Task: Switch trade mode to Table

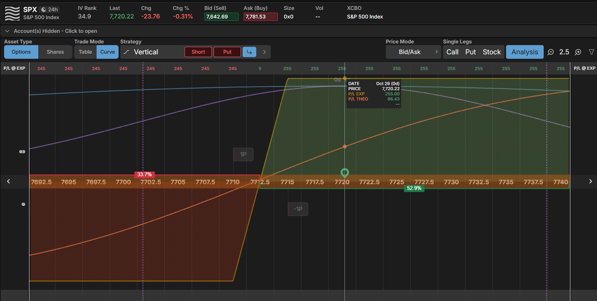Action: 85,52
